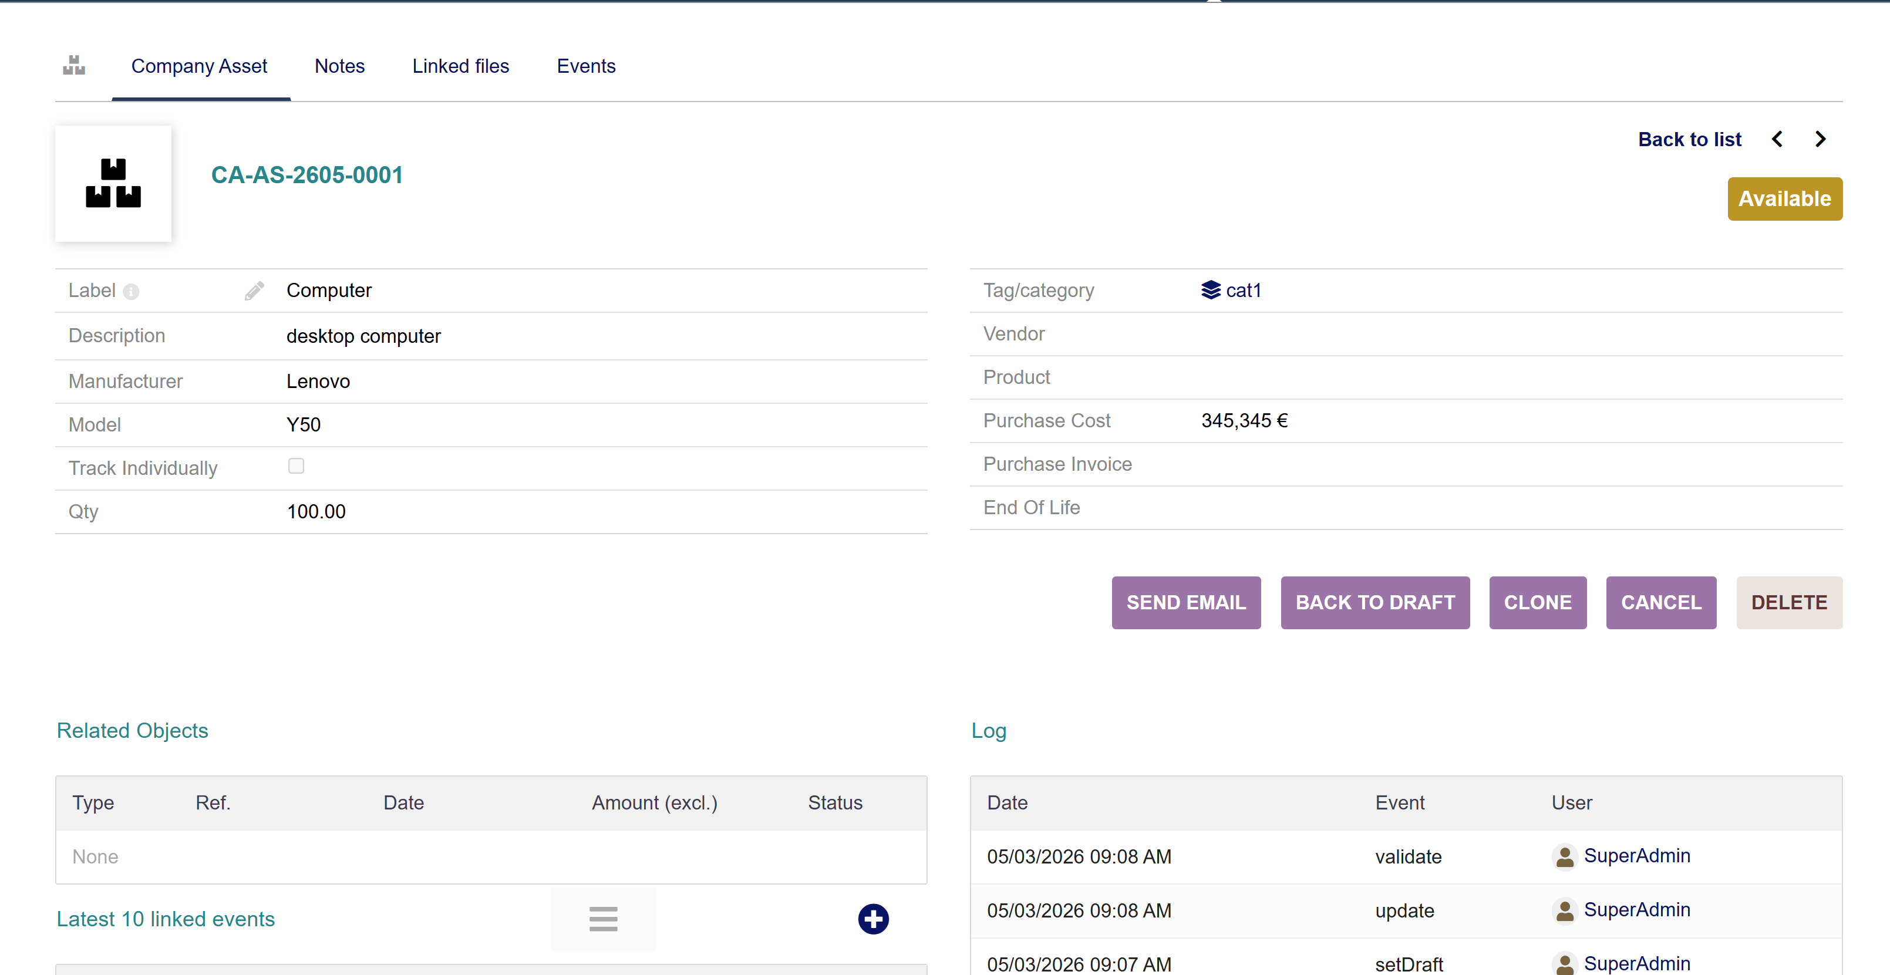Open the Notes tab
This screenshot has width=1890, height=975.
pyautogui.click(x=340, y=66)
